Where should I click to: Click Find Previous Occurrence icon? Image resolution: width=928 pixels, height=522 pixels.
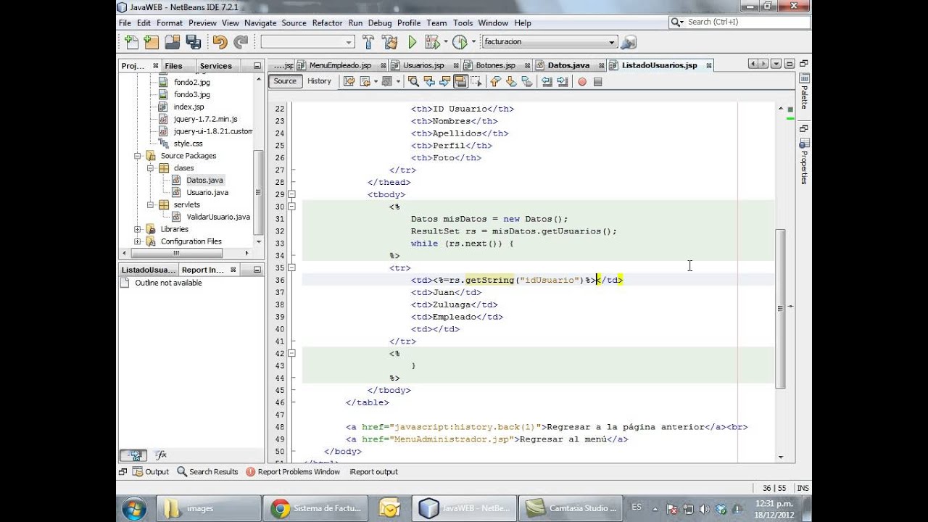point(429,82)
